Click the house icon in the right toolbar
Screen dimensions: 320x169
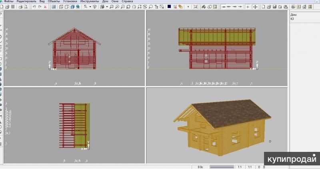pos(304,7)
